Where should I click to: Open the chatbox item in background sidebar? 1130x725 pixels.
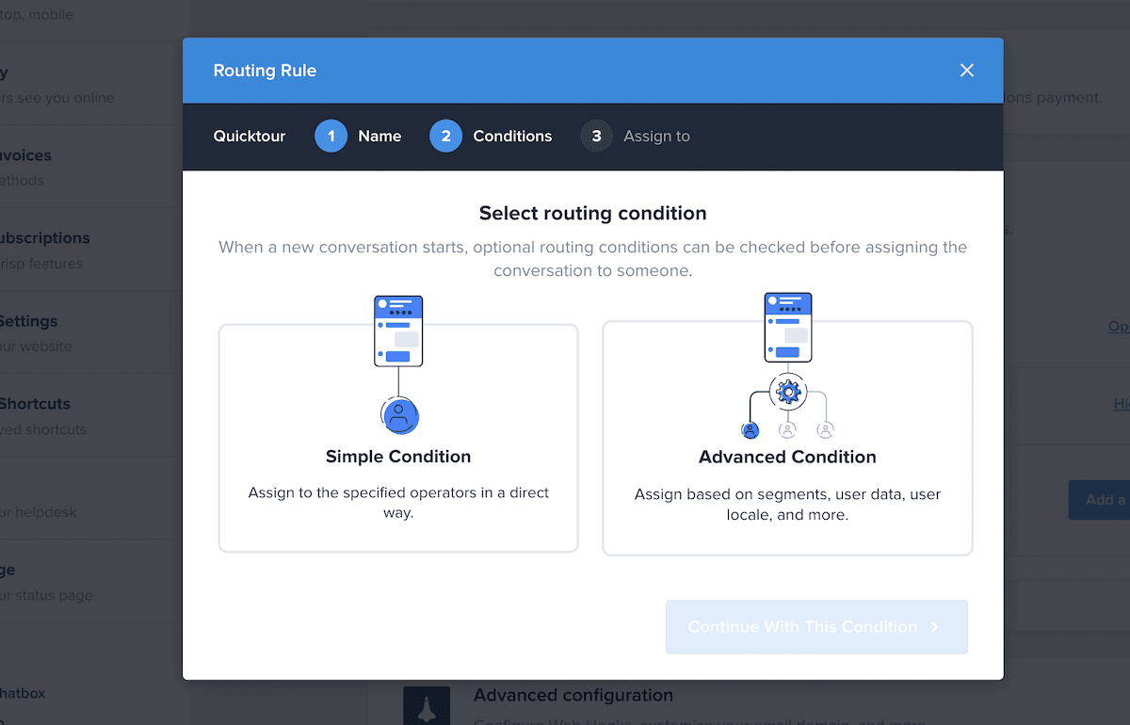click(23, 694)
